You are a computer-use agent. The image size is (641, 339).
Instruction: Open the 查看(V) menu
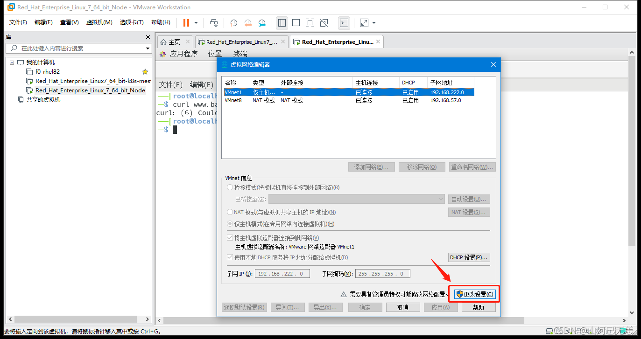tap(70, 22)
